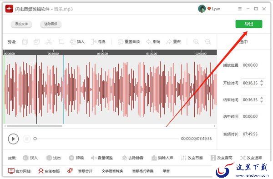Open 改变速率 change speed effect

(x=251, y=158)
